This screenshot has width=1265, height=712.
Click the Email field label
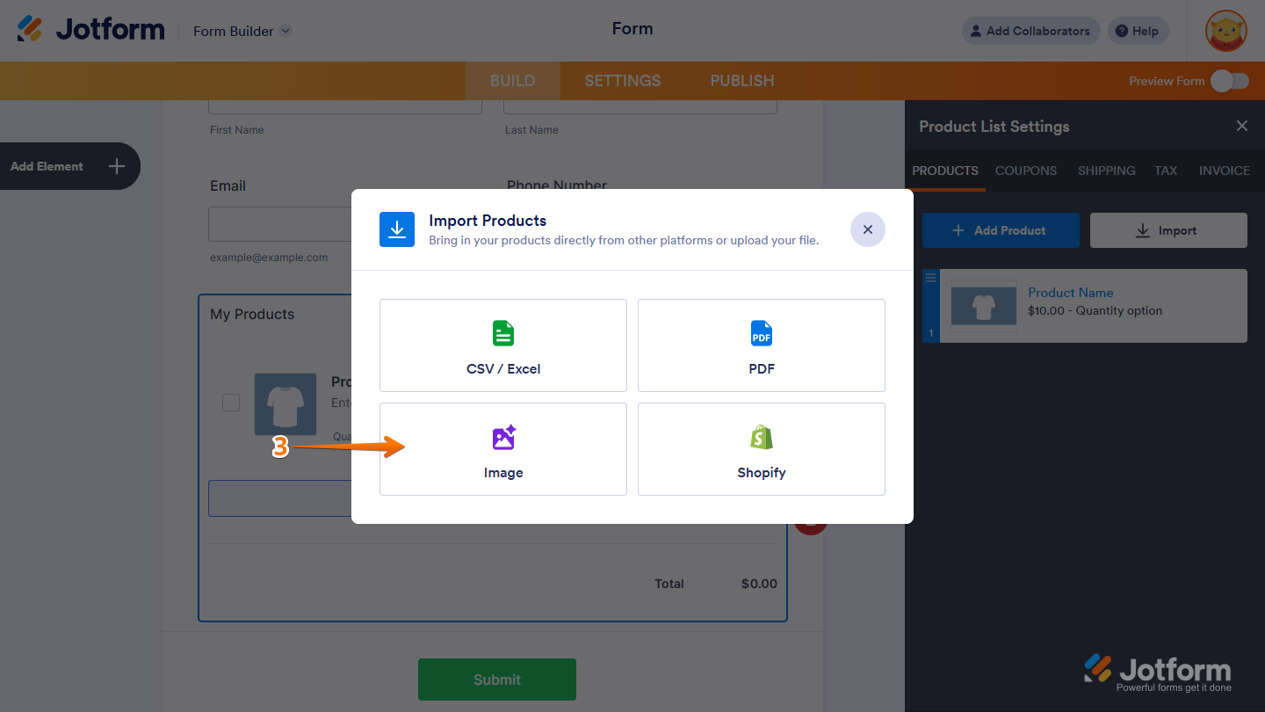coord(228,186)
